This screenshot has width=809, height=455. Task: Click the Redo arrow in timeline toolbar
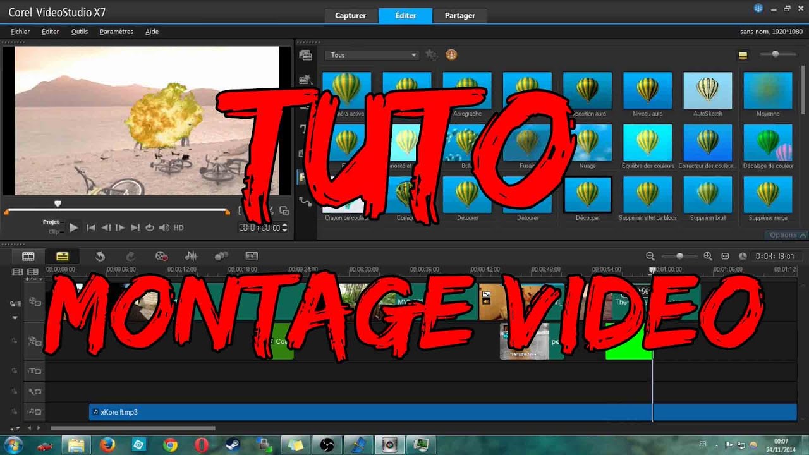click(x=131, y=256)
